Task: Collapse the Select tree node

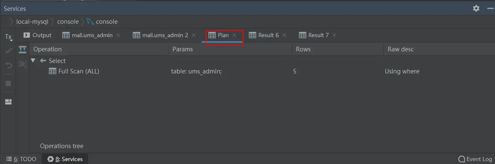Action: tap(33, 61)
